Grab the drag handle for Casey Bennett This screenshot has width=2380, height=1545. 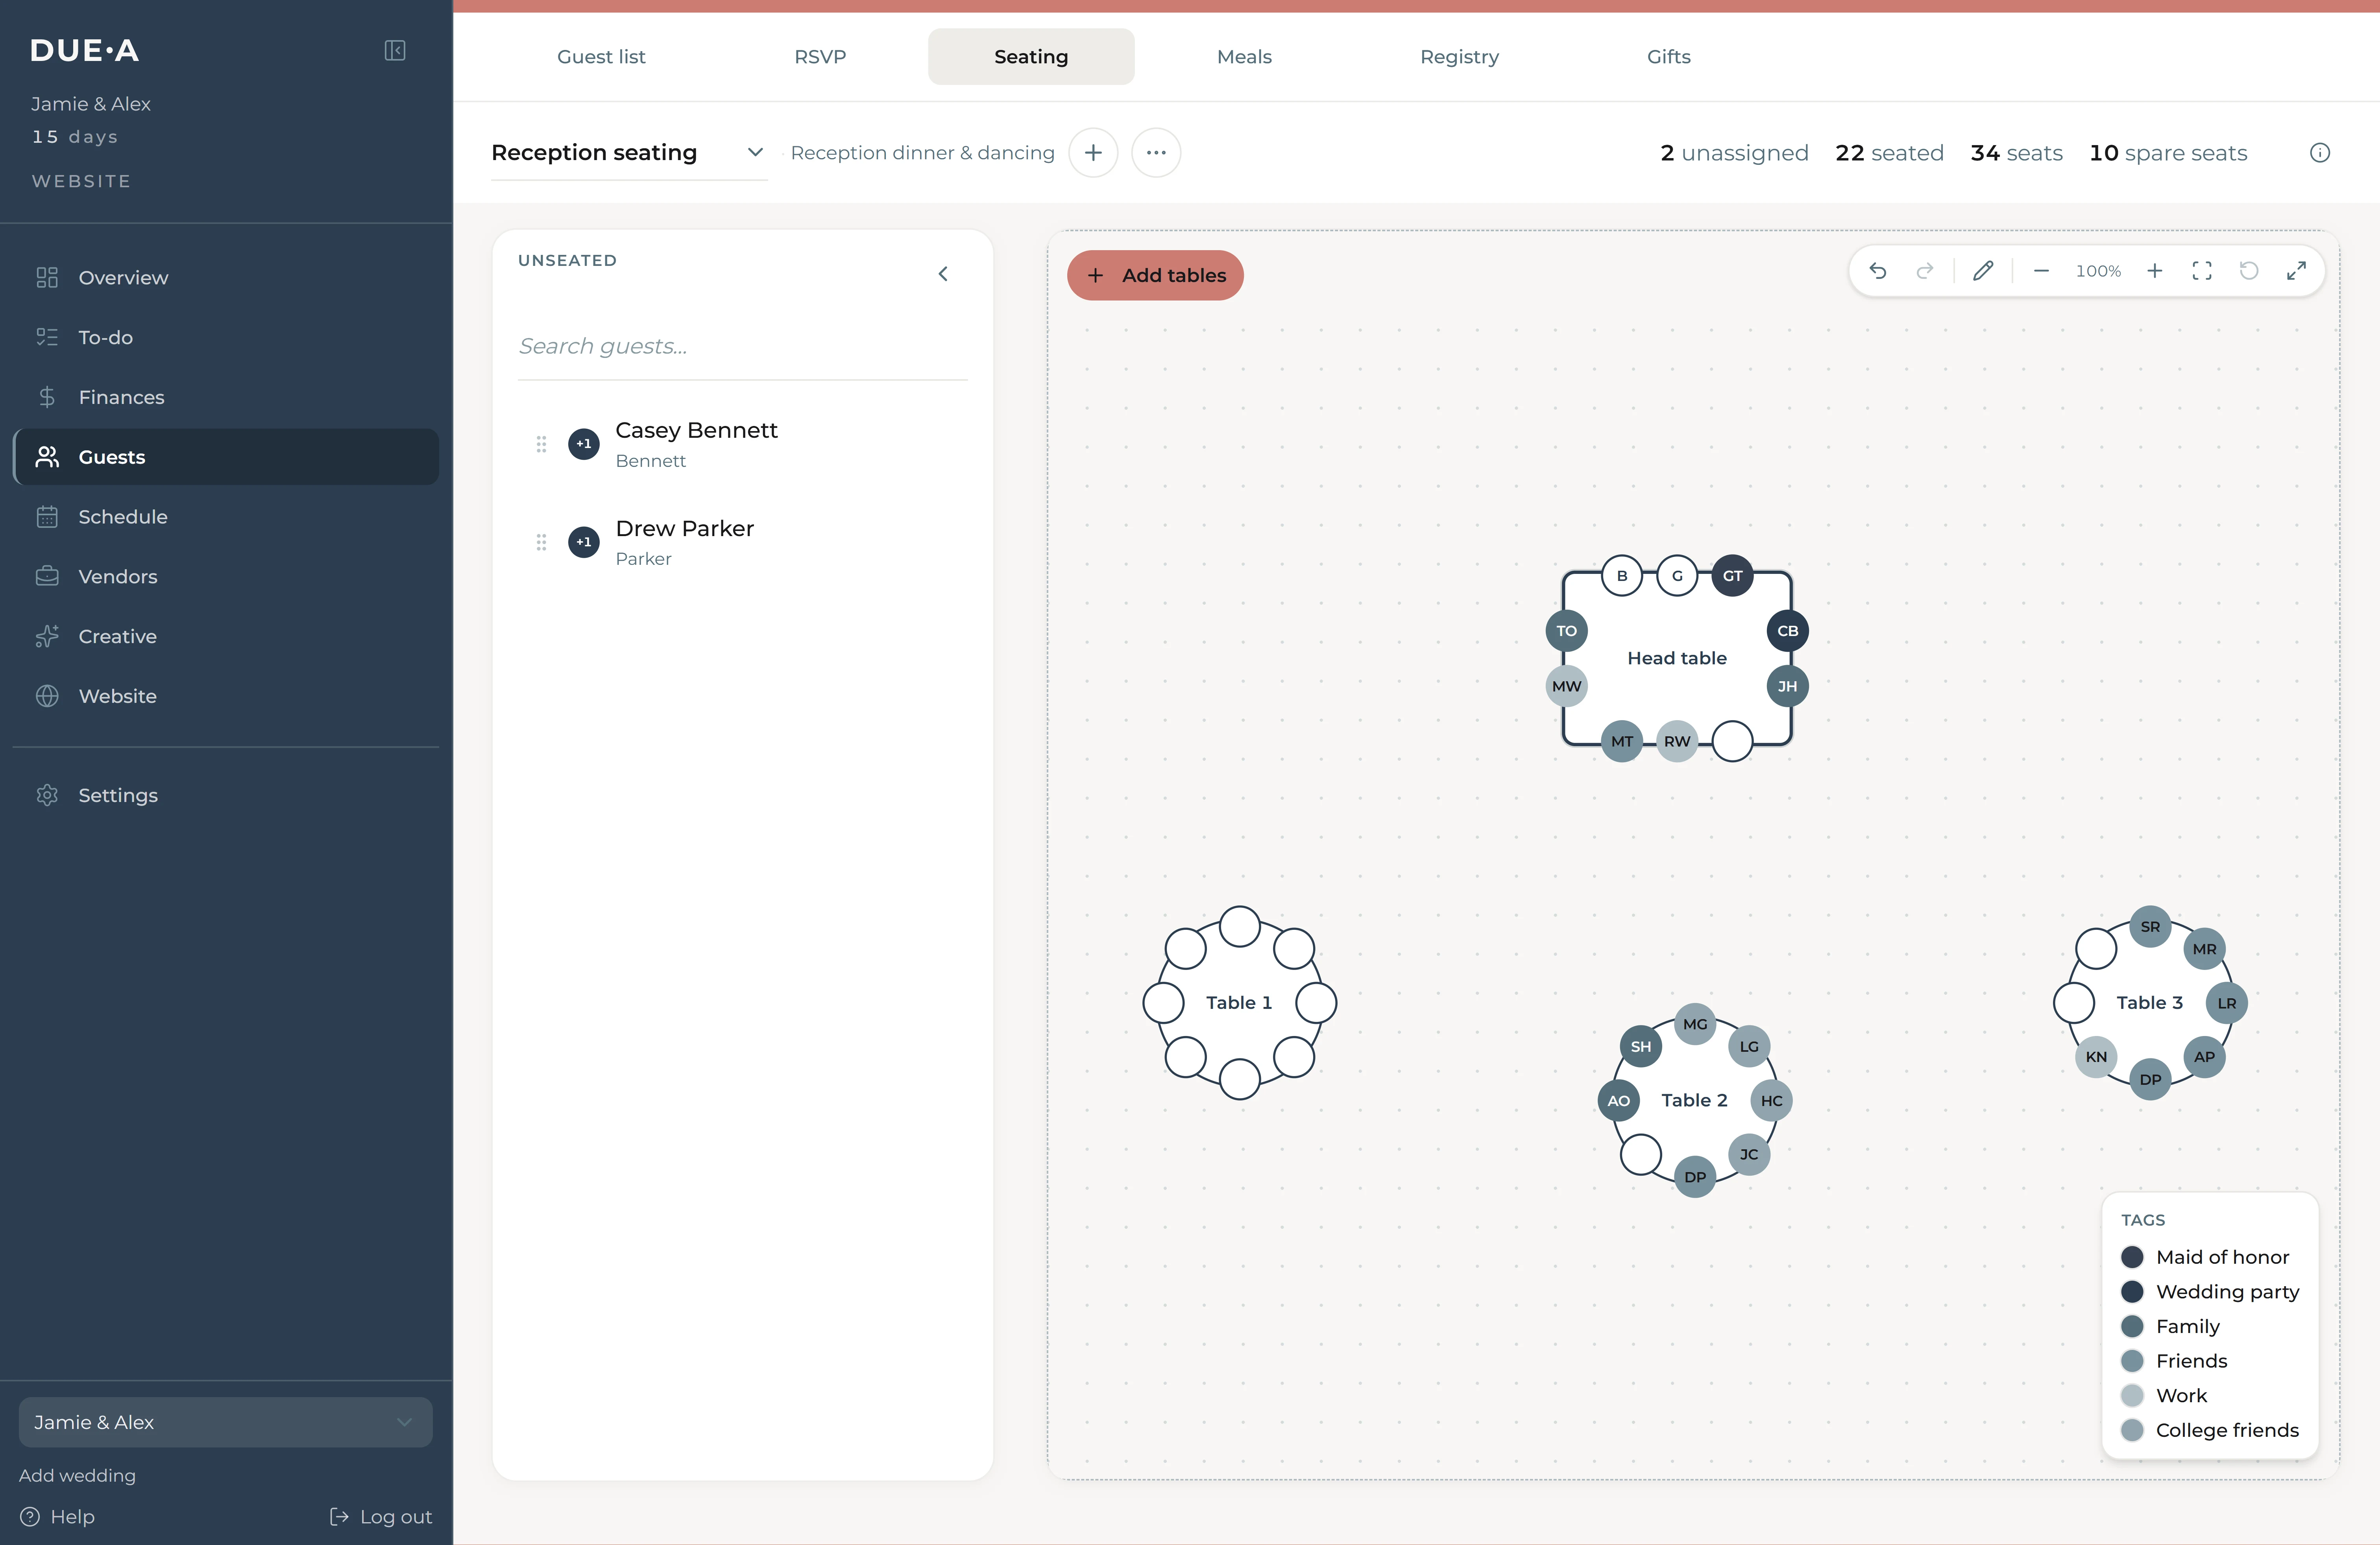tap(541, 444)
